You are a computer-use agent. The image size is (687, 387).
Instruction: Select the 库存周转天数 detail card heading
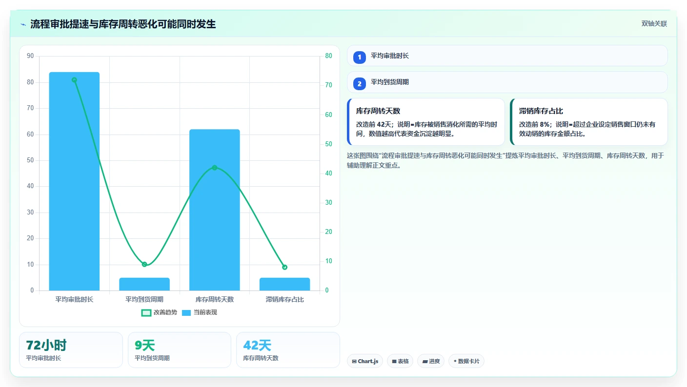click(x=378, y=111)
